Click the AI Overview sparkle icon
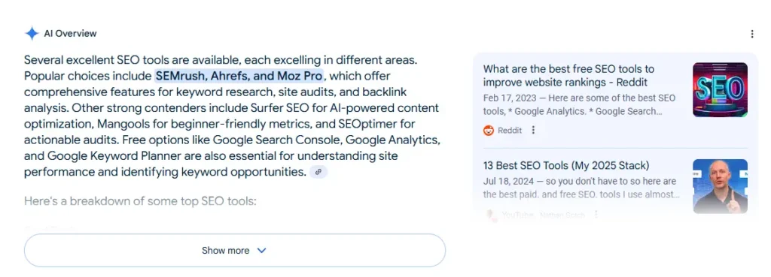This screenshot has width=771, height=277. coord(32,33)
